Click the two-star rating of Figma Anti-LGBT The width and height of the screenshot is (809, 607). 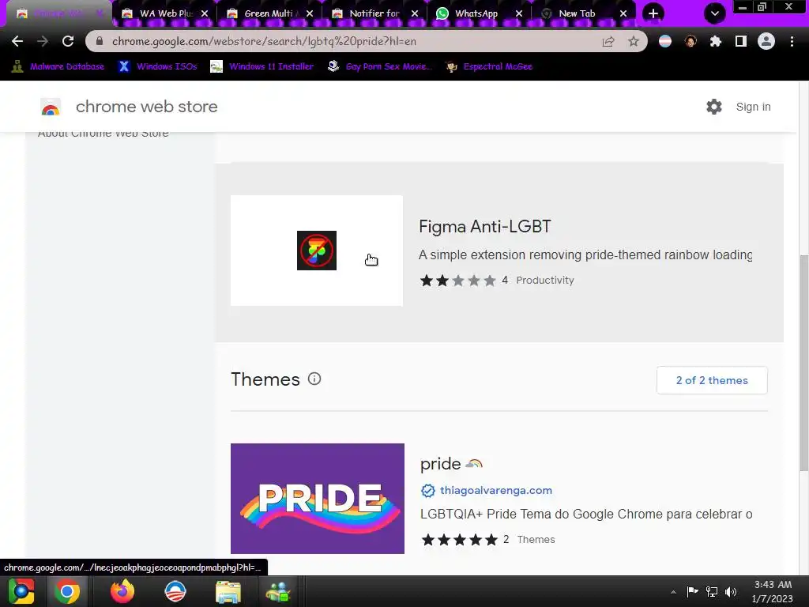[458, 281]
